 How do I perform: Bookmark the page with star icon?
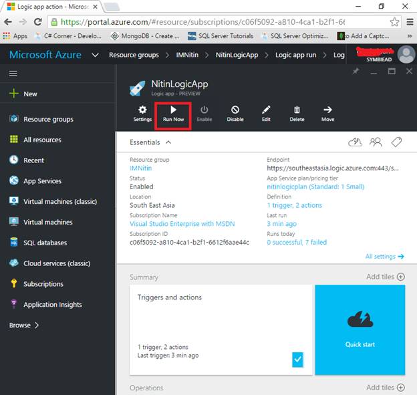point(394,22)
